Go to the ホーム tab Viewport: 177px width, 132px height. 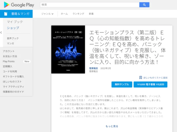[64, 14]
